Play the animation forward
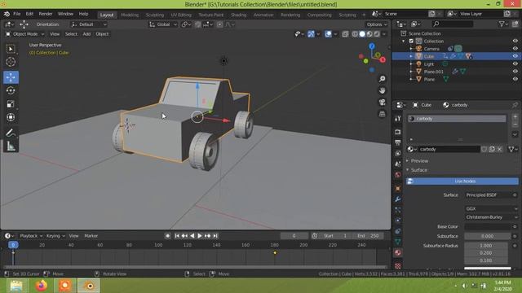The image size is (522, 293). [200, 236]
